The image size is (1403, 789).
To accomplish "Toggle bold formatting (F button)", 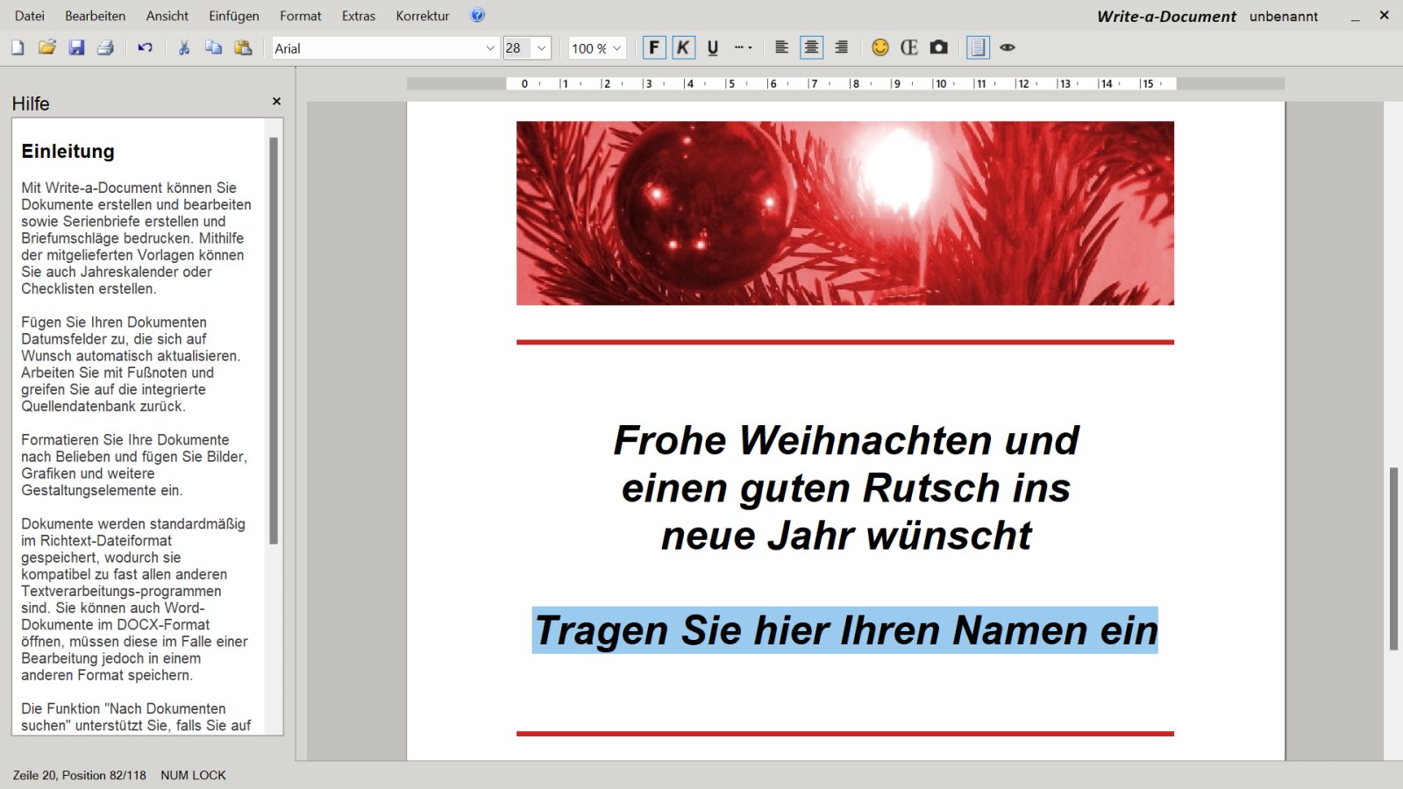I will coord(654,48).
